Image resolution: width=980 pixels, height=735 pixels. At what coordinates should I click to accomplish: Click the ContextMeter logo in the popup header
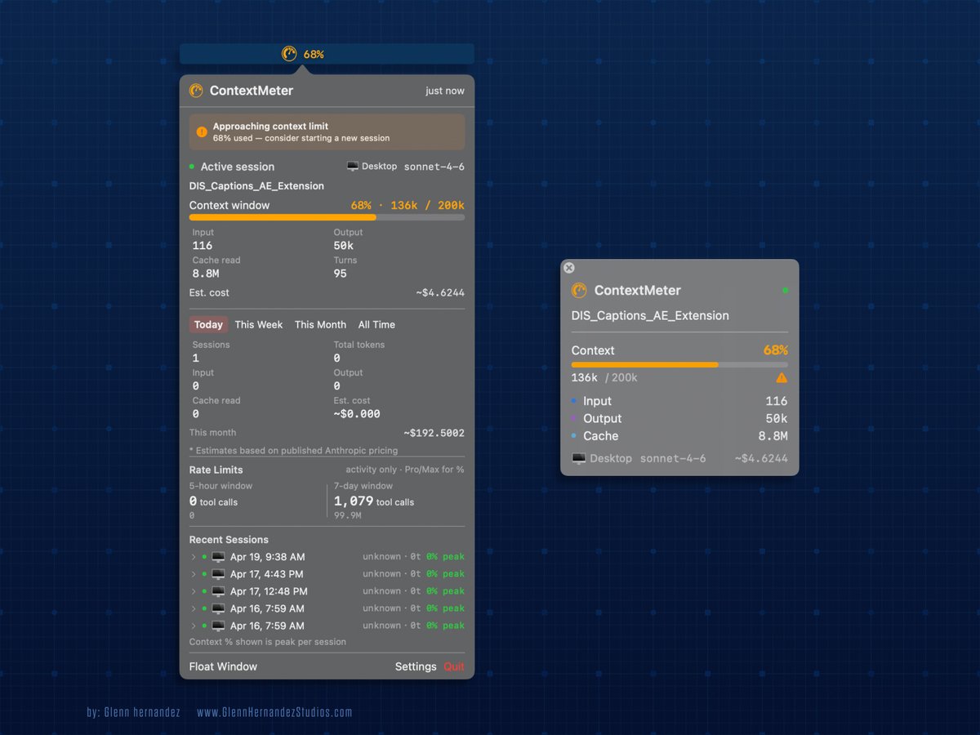point(196,91)
